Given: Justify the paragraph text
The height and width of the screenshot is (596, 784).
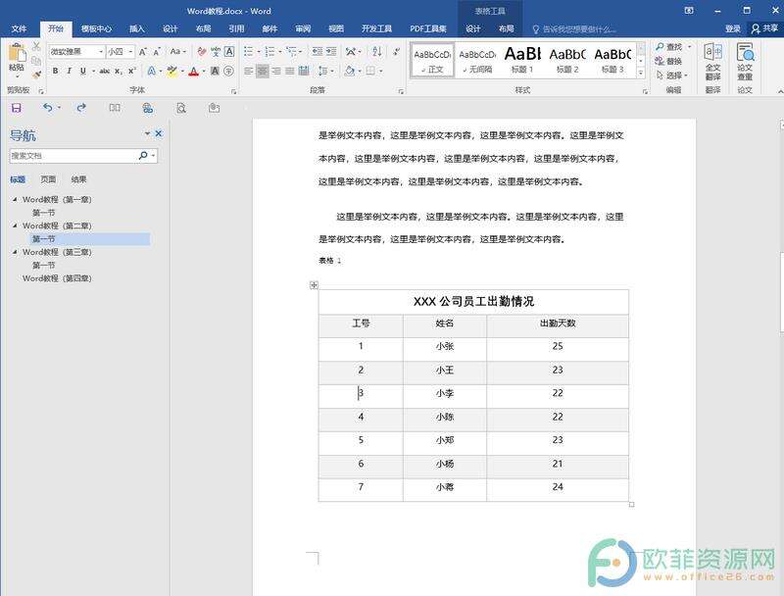Looking at the screenshot, I should click(x=289, y=71).
